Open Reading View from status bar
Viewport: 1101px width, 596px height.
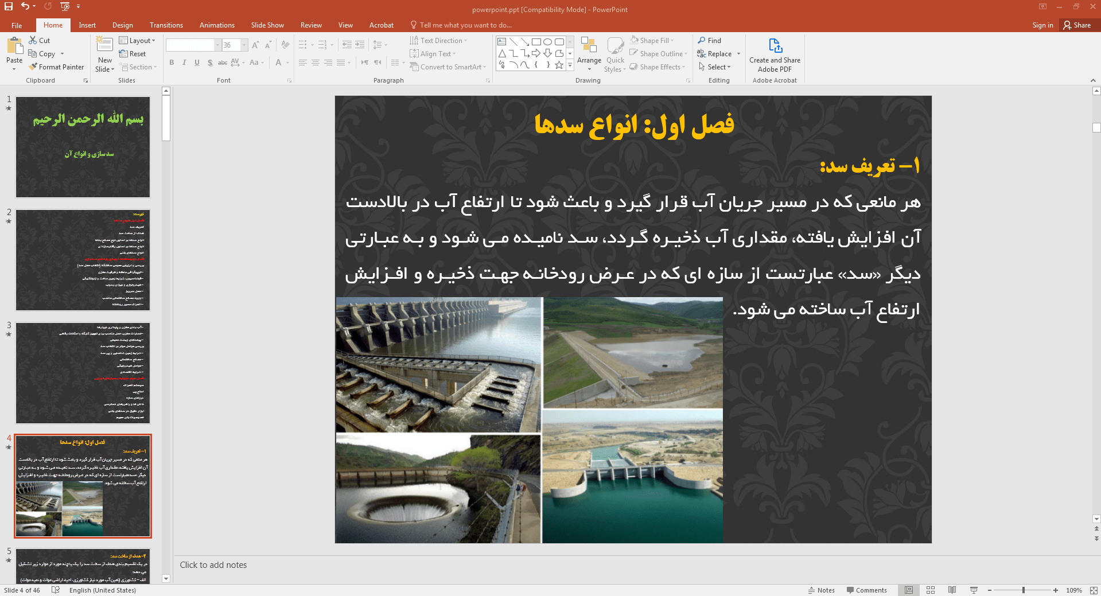[952, 590]
